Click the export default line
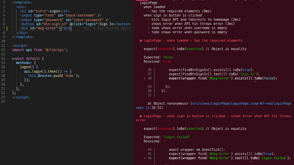 coord(28,58)
